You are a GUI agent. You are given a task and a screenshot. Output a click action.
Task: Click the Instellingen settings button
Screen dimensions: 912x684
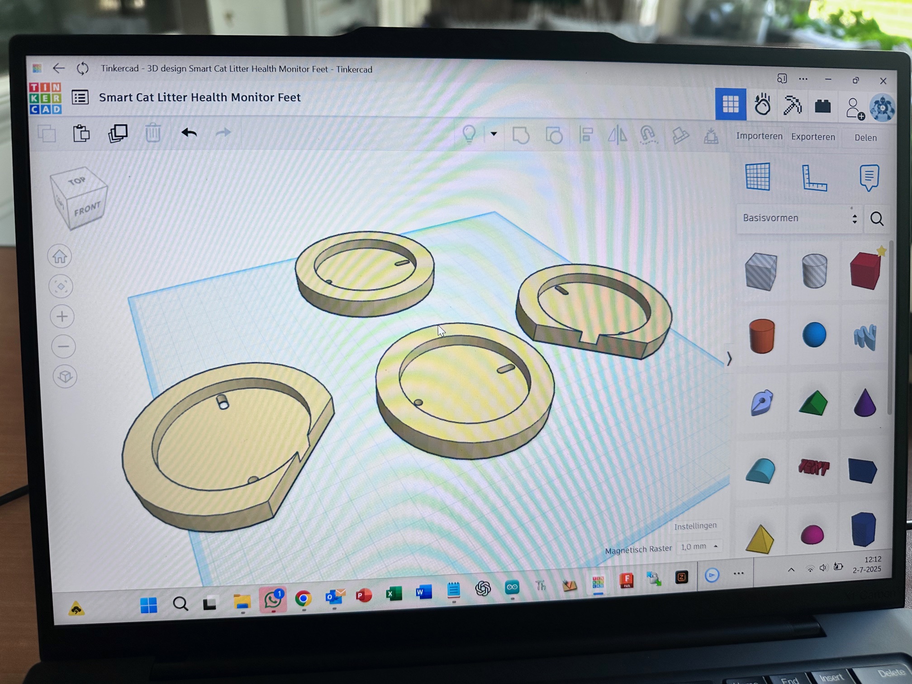tap(695, 526)
